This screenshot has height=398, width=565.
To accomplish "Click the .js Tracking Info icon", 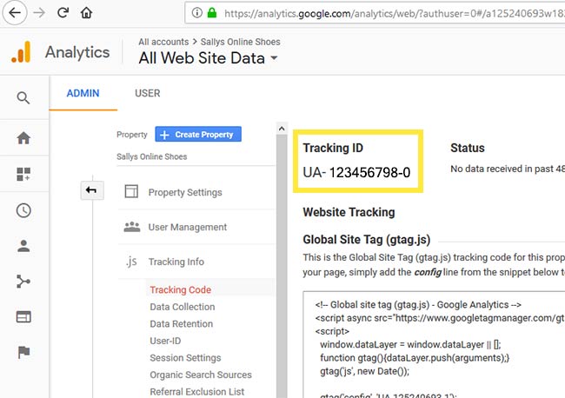I will click(131, 262).
